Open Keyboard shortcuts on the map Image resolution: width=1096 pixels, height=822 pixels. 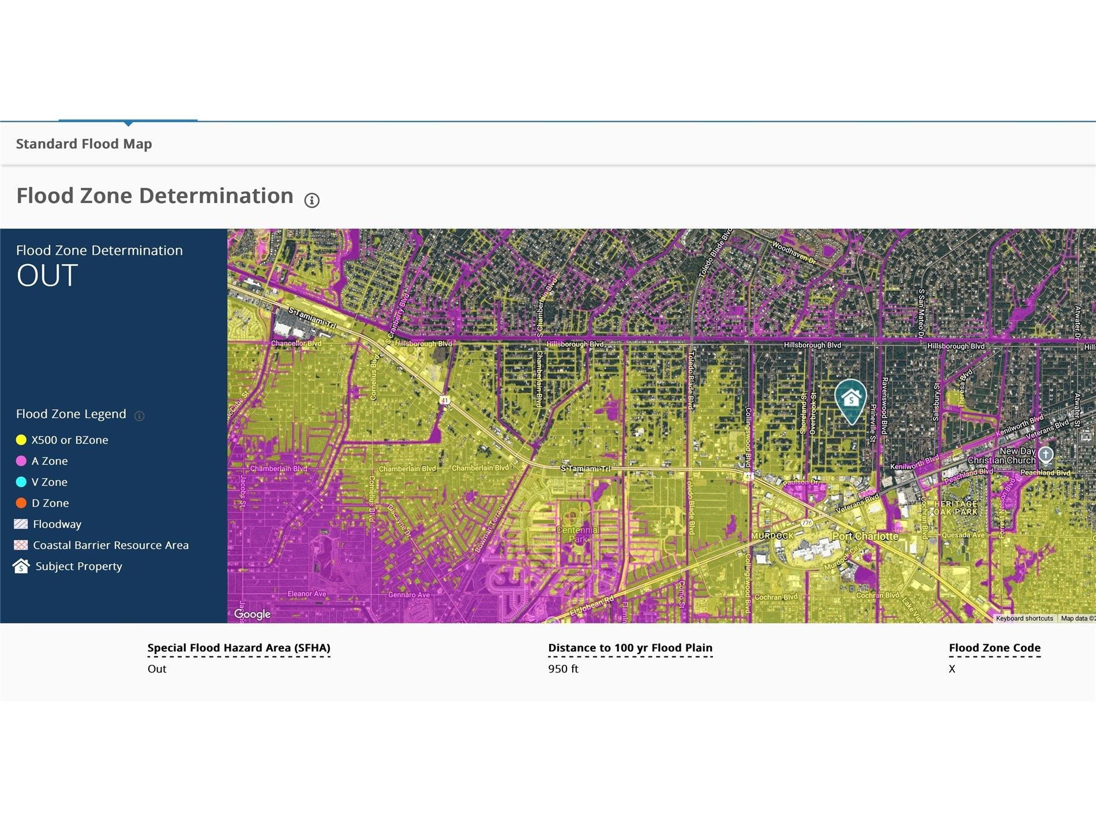click(1024, 618)
